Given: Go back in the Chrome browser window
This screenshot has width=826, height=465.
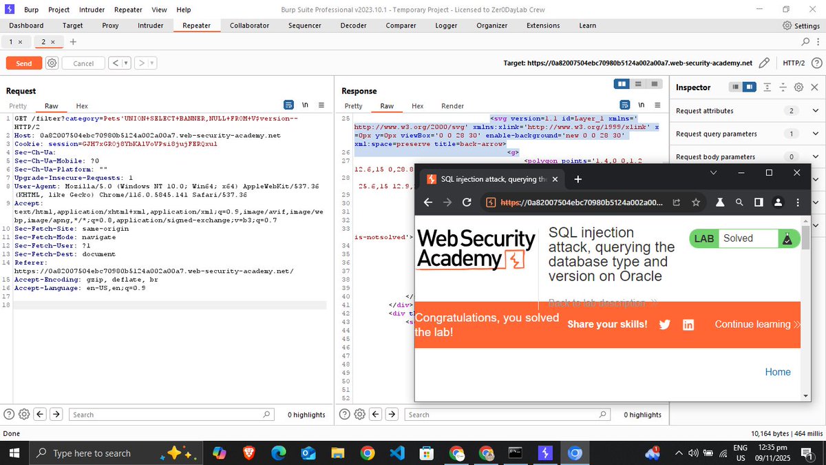Looking at the screenshot, I should coord(427,203).
